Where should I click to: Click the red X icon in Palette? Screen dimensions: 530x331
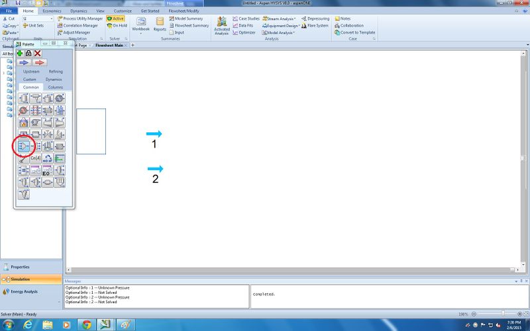[38, 53]
